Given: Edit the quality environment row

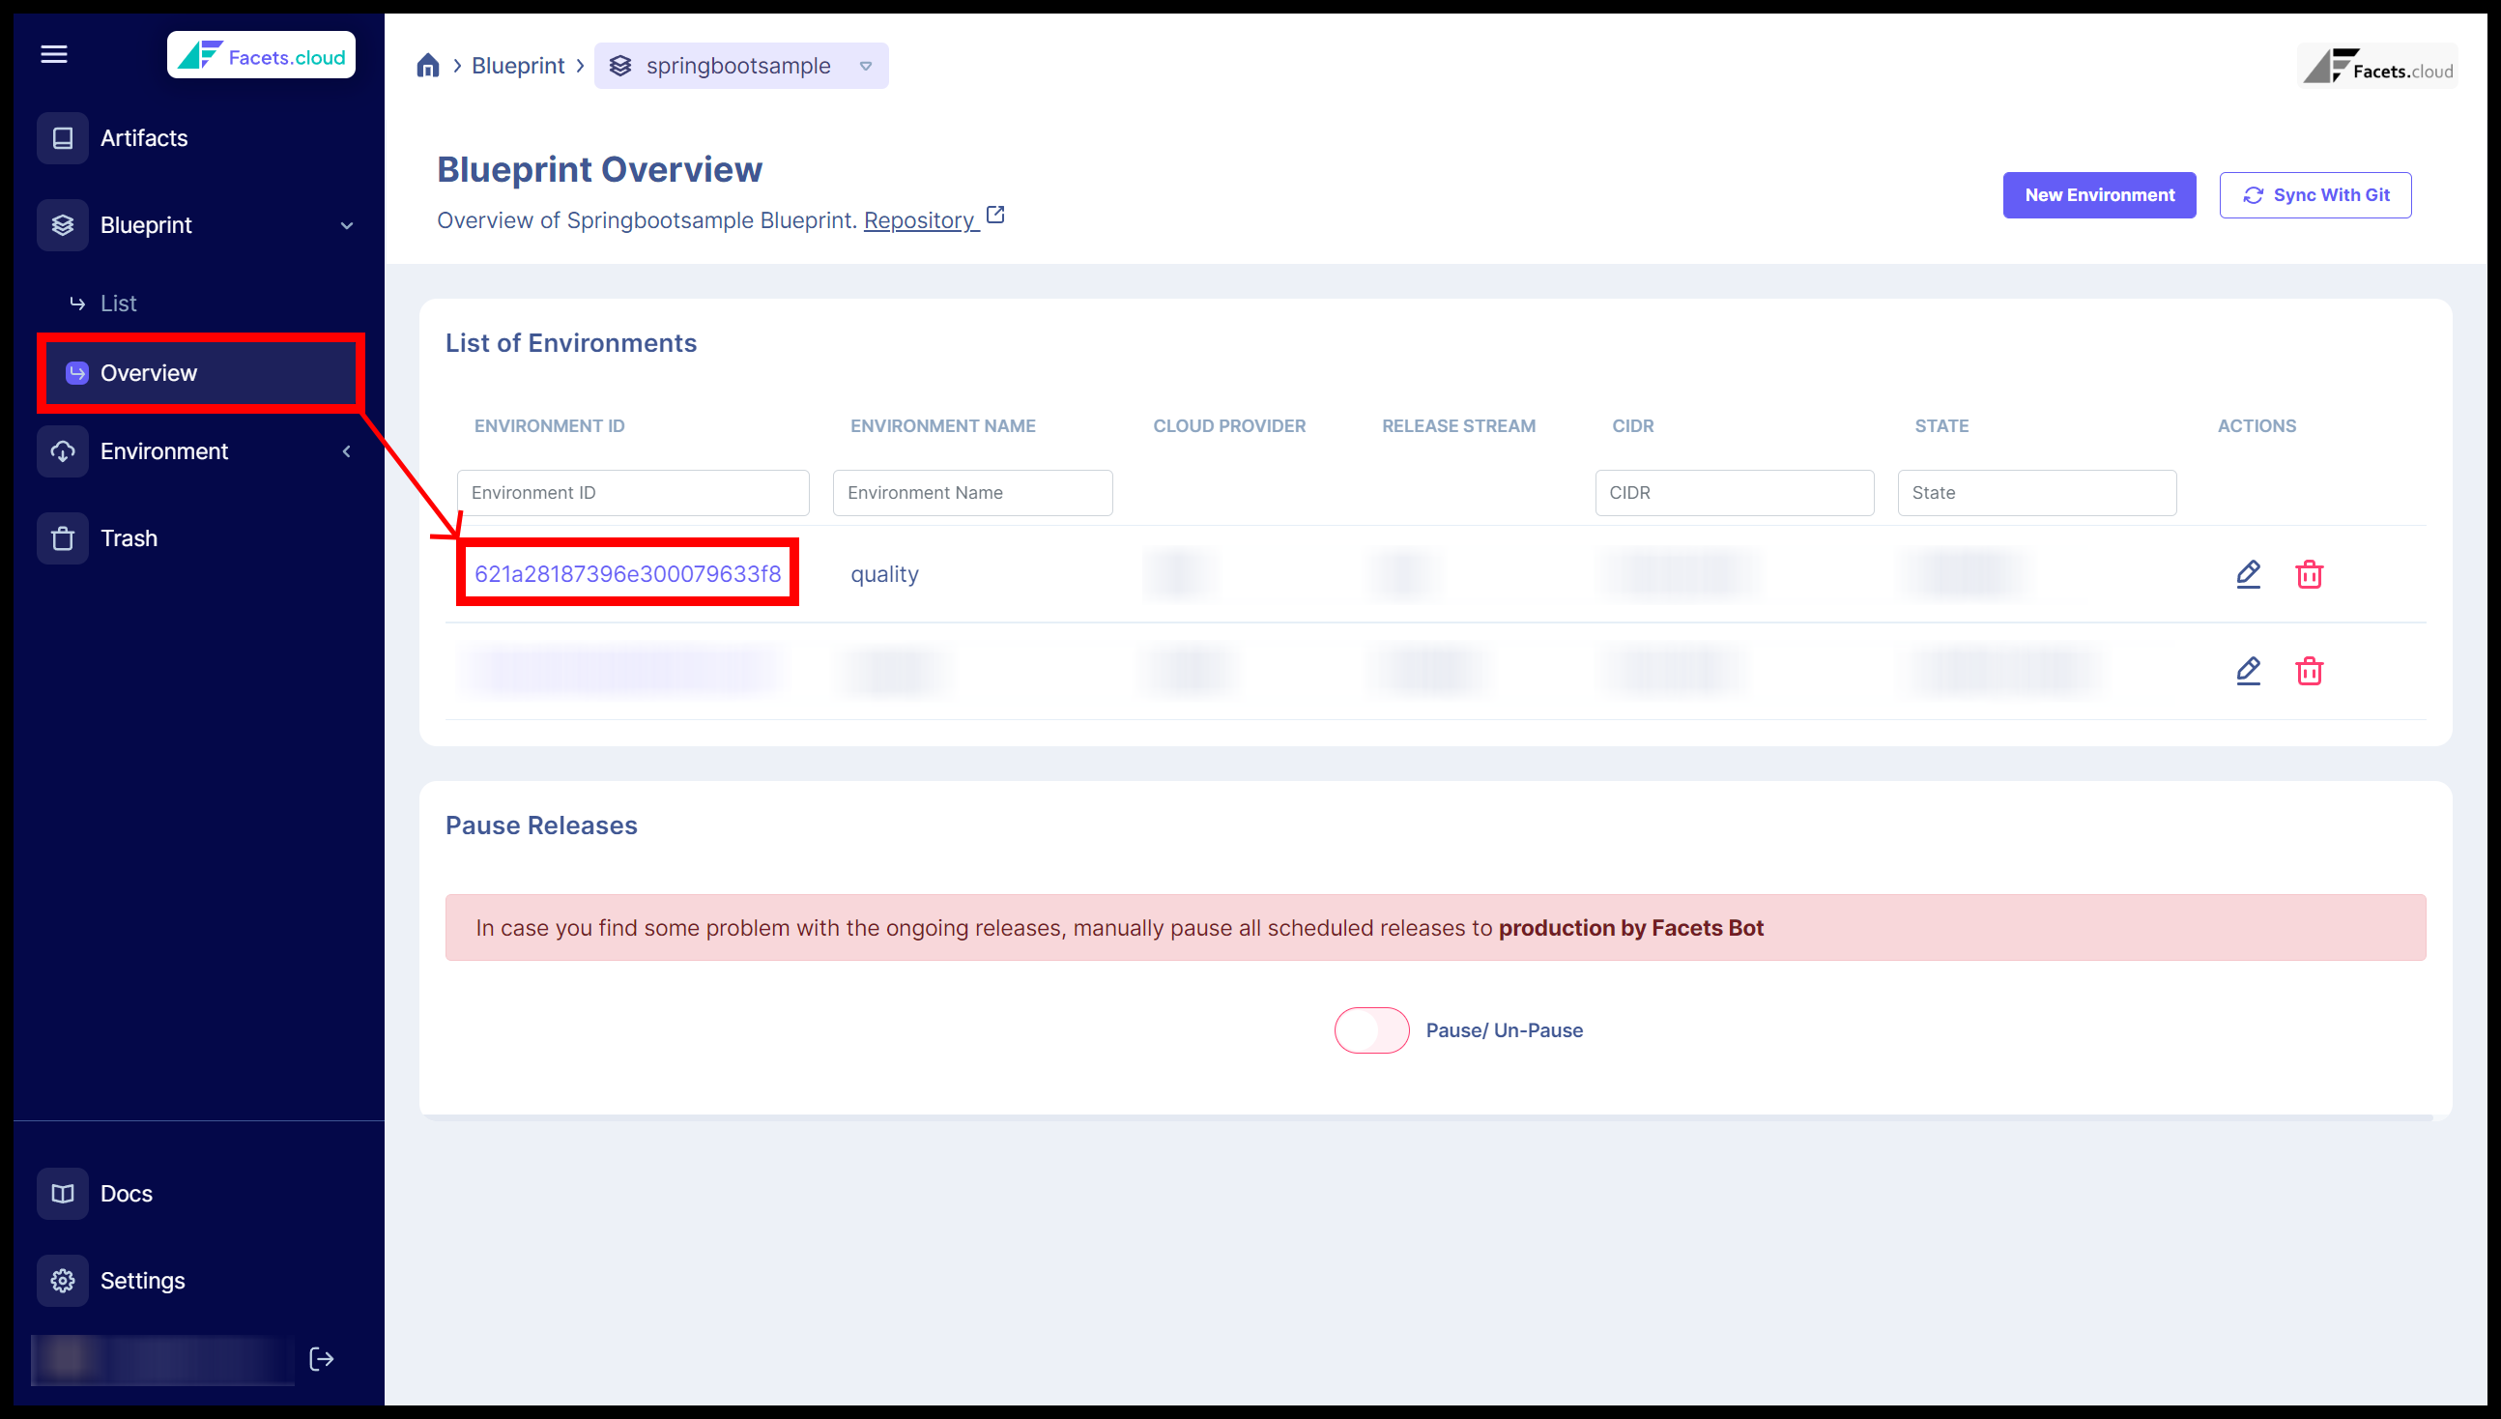Looking at the screenshot, I should [x=2248, y=574].
